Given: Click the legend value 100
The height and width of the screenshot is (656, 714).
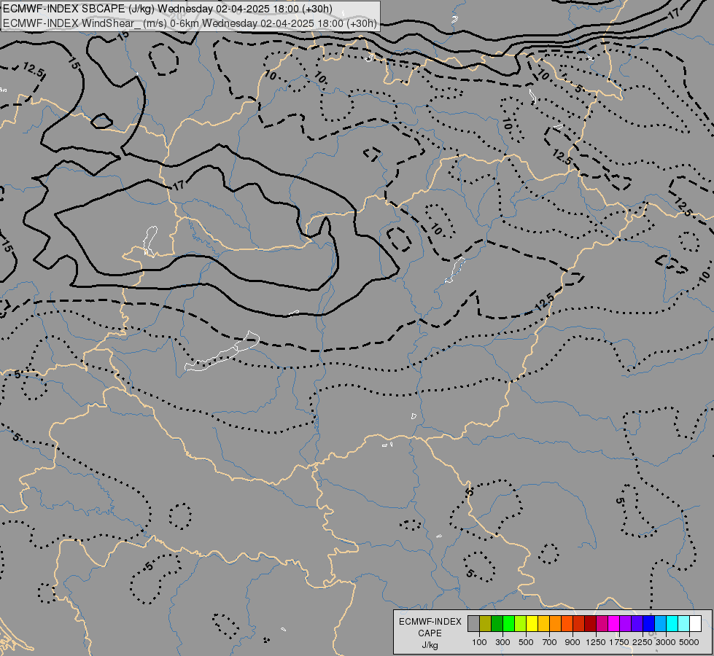Looking at the screenshot, I should pos(479,642).
